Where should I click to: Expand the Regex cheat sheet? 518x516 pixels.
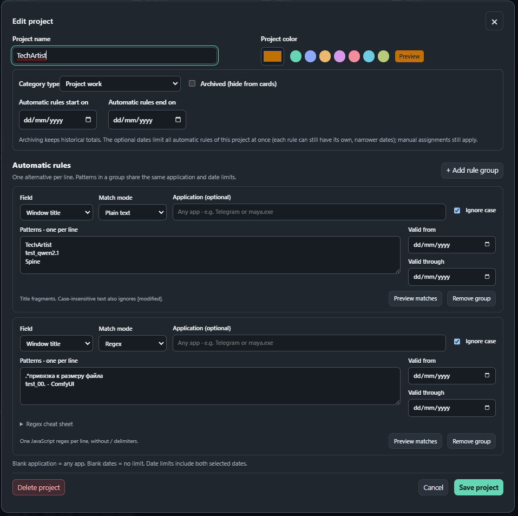click(x=47, y=424)
